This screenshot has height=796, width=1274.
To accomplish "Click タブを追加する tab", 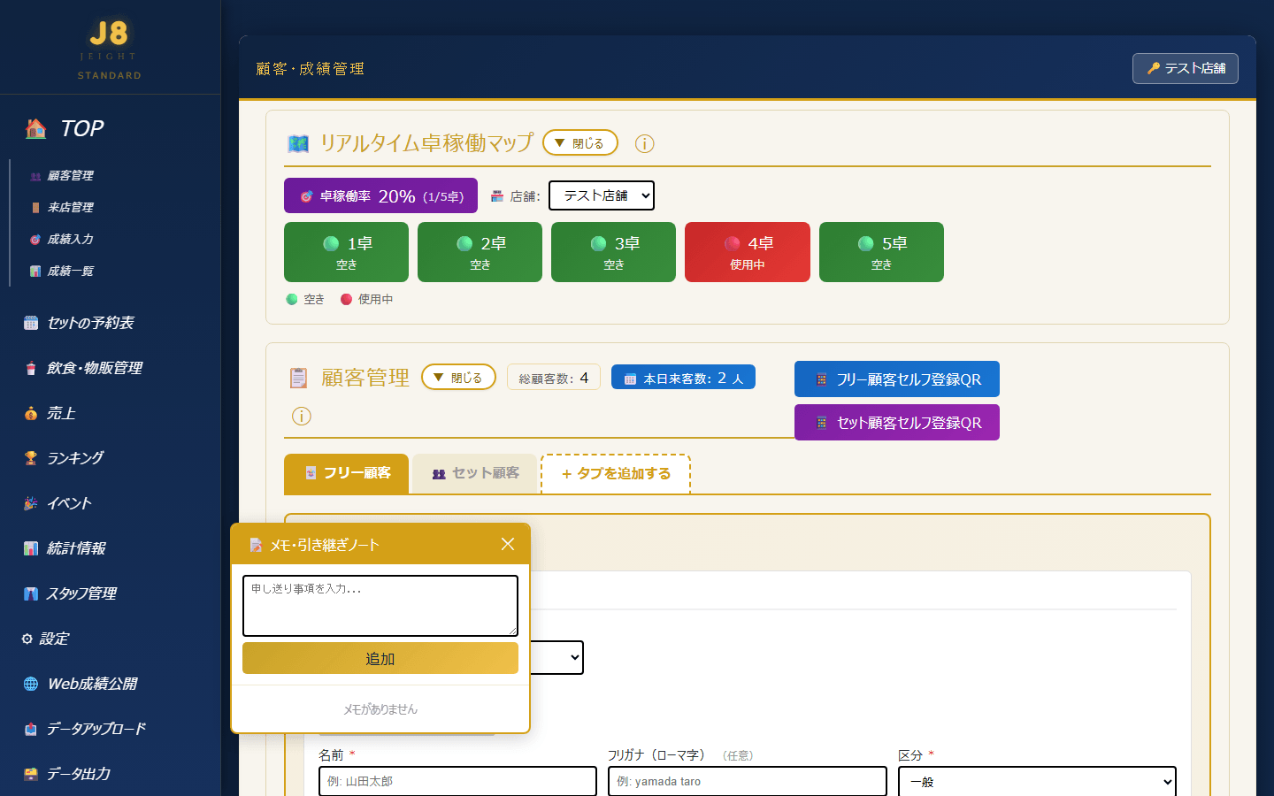I will coord(616,474).
